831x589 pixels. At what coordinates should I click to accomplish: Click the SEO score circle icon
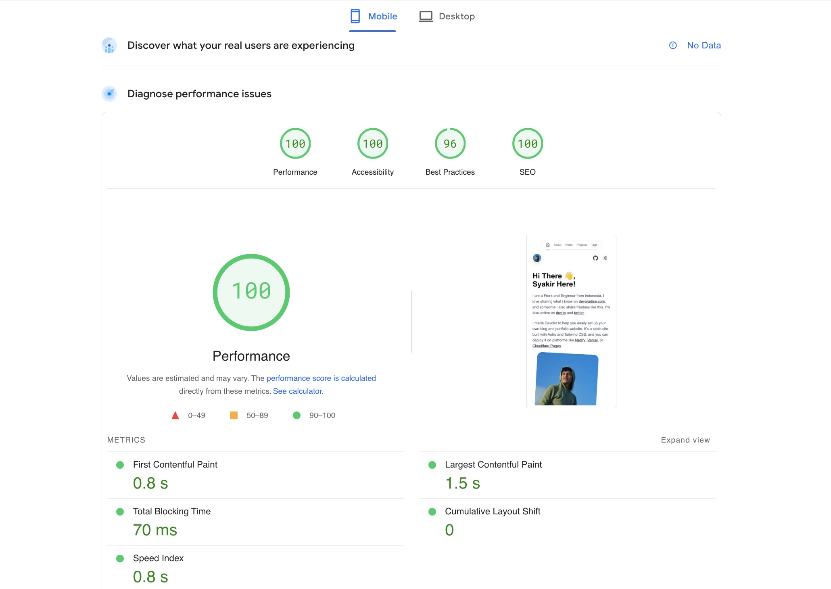pos(527,143)
